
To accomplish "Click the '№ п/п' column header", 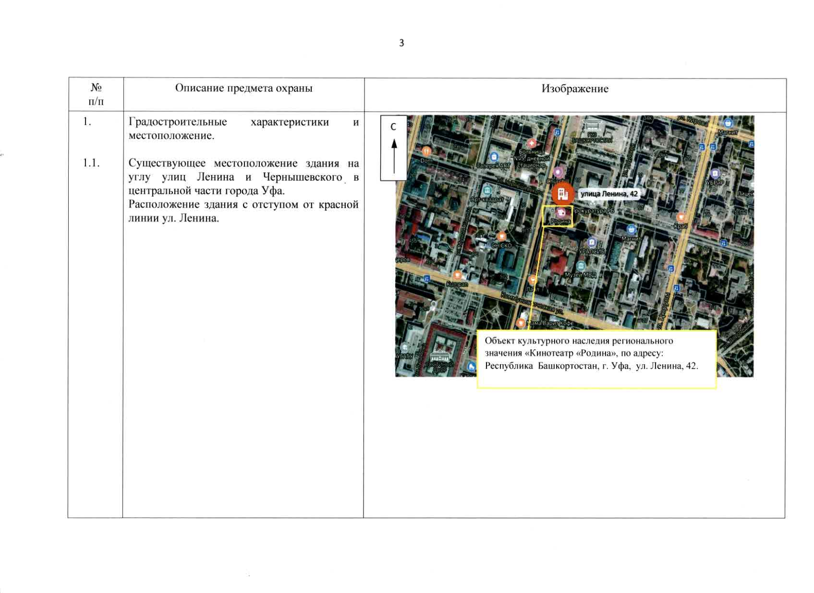I will pos(96,94).
